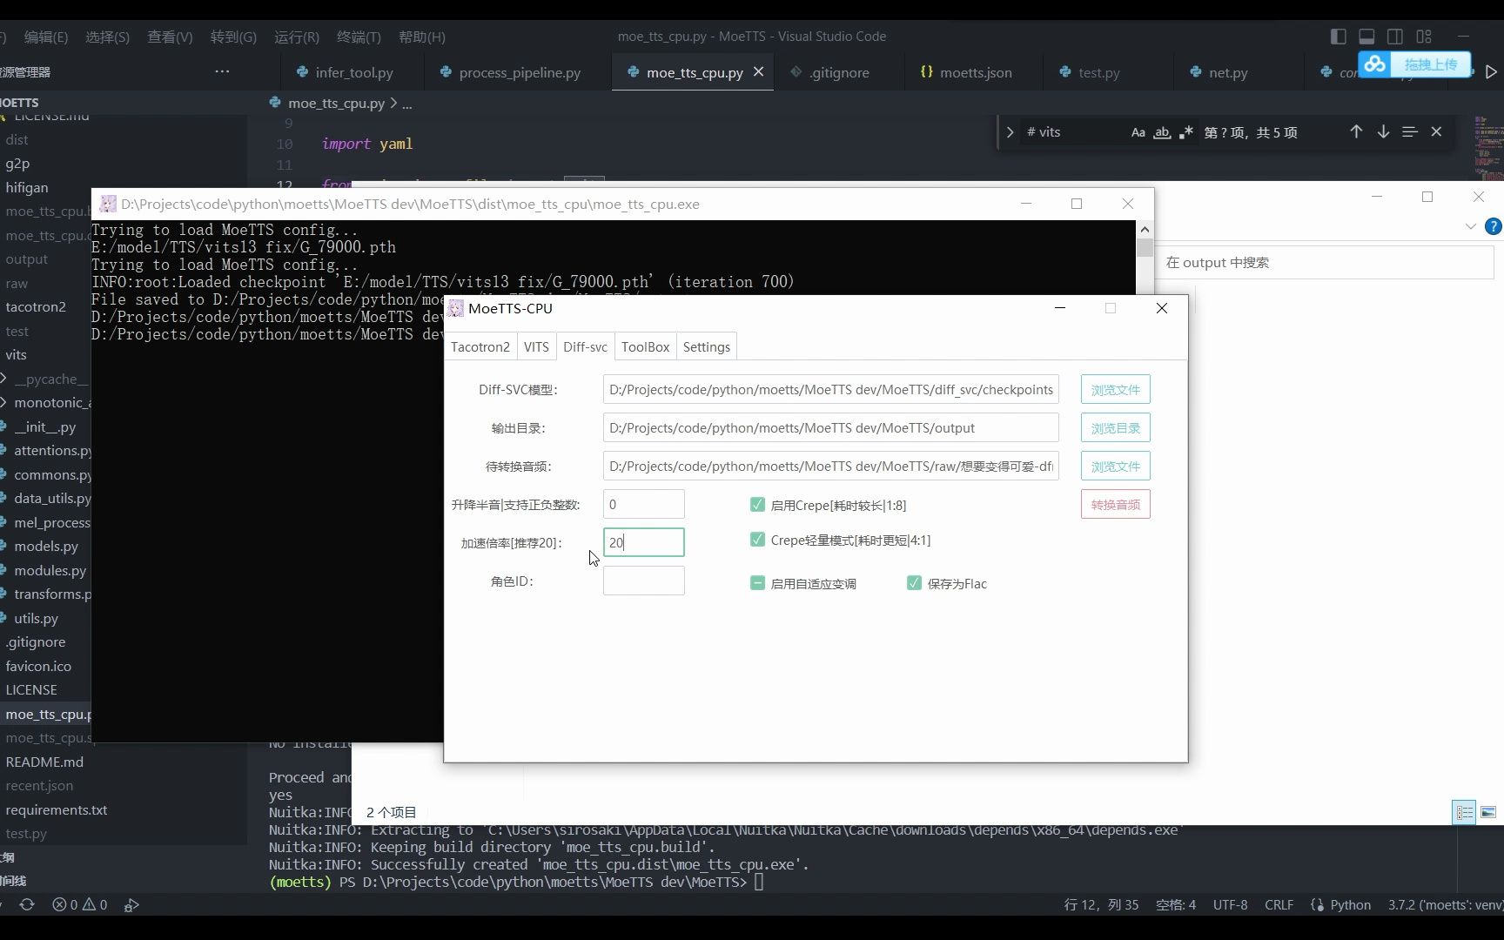Open process_pipeline.py editor tab
Viewport: 1504px width, 940px height.
pos(519,72)
